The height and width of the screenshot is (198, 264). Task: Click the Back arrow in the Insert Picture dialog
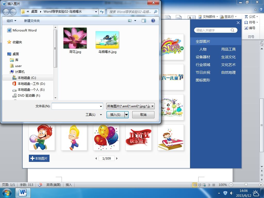click(x=6, y=12)
